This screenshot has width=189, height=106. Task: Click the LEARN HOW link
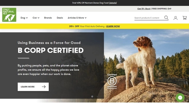(113, 26)
